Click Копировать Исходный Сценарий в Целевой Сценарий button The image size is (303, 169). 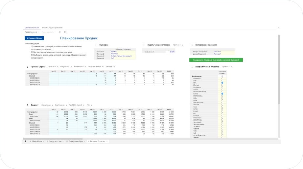point(216,60)
